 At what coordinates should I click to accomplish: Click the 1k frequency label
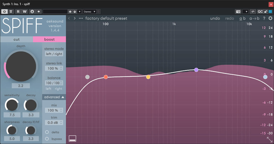click(174, 24)
